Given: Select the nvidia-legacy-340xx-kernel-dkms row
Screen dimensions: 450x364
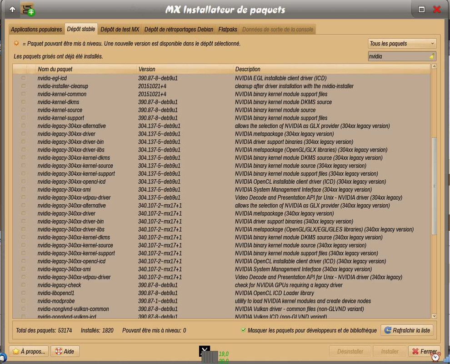Looking at the screenshot, I should tap(221, 238).
